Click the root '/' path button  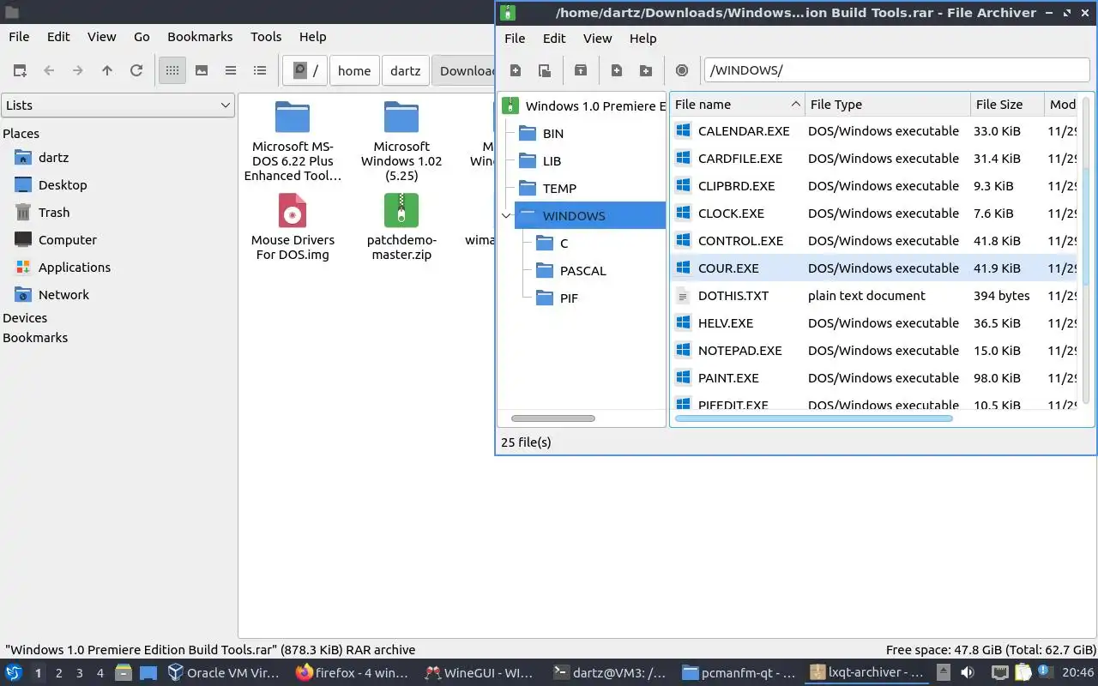[305, 70]
